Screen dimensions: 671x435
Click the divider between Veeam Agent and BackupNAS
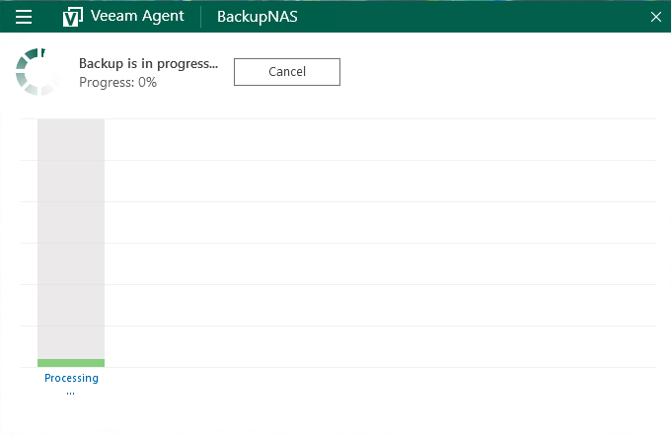[x=200, y=17]
